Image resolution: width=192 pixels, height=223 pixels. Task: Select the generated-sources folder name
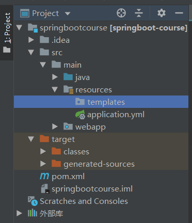point(99,164)
